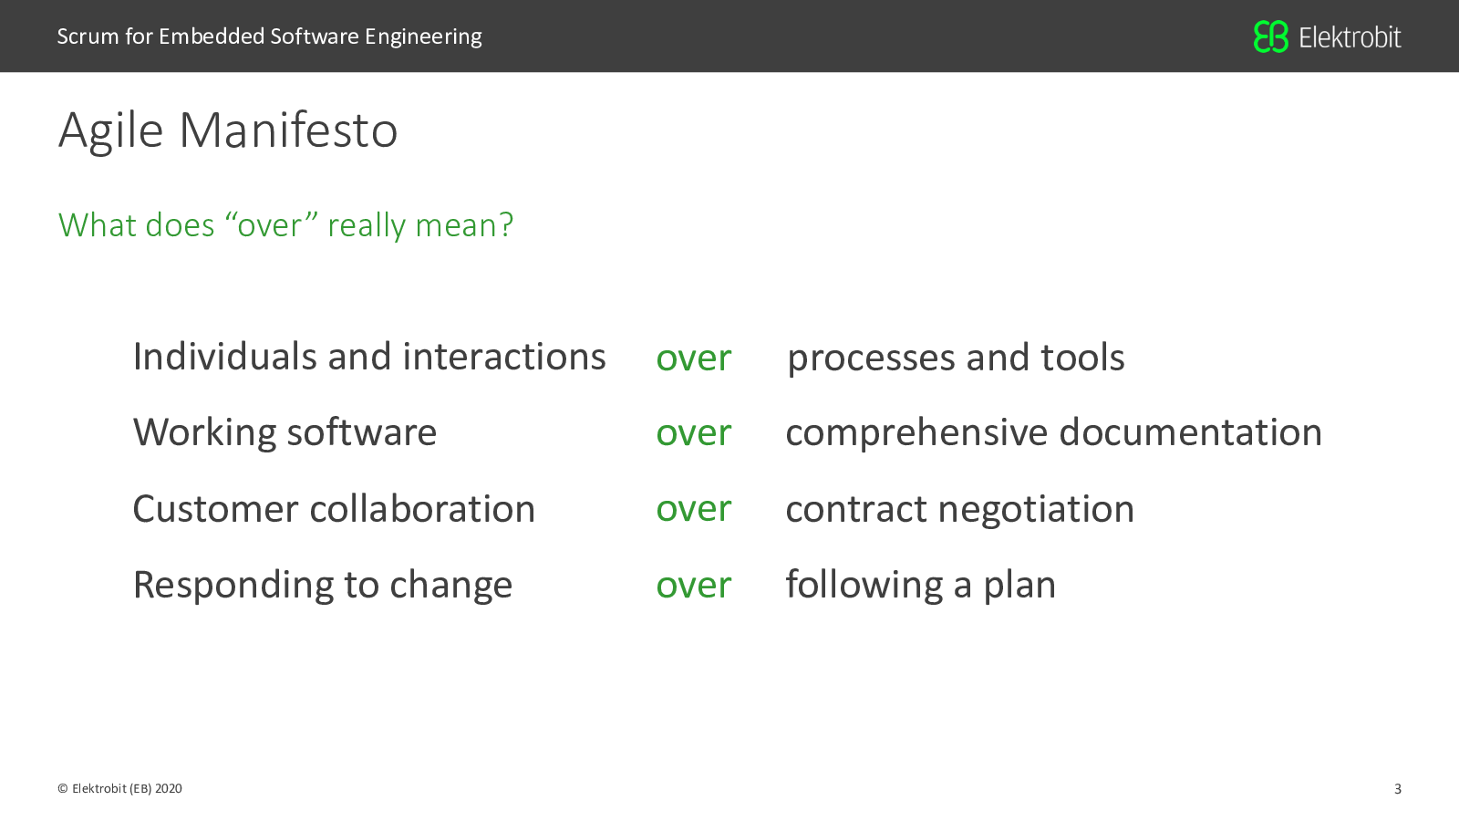
Task: Select the header 'Scrum for Embedded Software Engineering'
Action: pyautogui.click(x=270, y=36)
